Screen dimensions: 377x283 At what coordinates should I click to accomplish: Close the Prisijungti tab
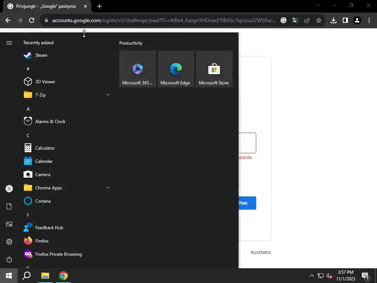(85, 6)
